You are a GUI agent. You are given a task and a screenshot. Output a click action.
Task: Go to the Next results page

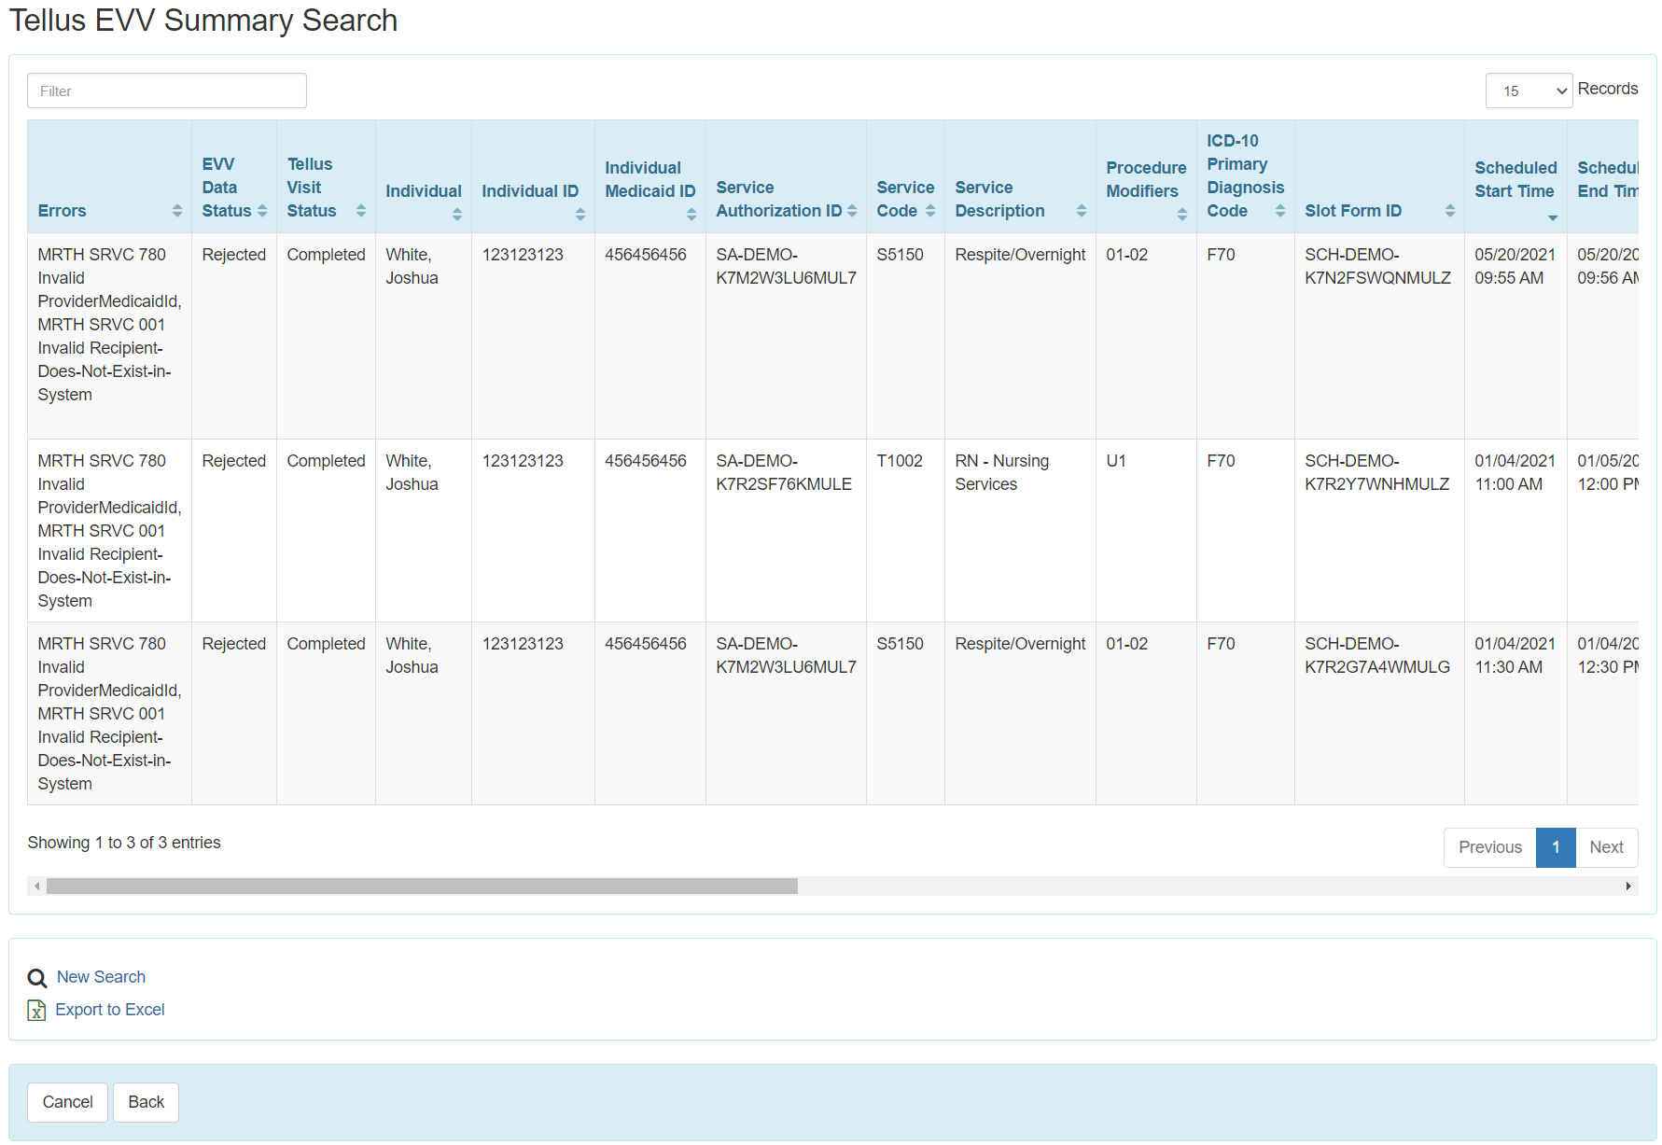(1606, 847)
